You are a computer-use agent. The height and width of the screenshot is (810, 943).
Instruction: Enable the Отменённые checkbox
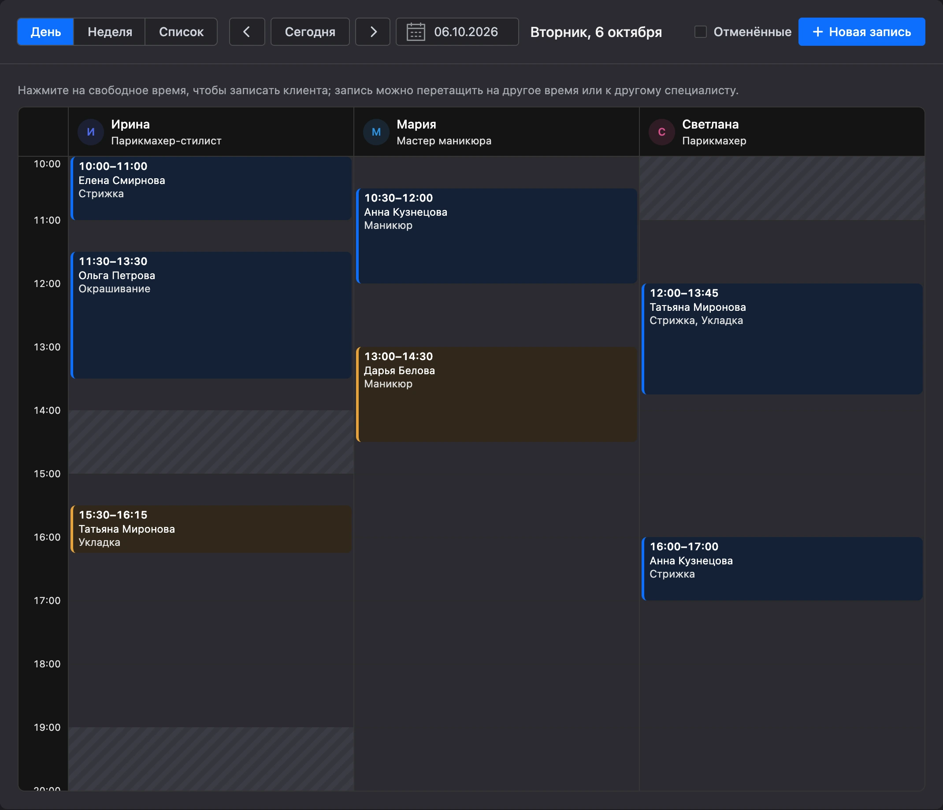(x=701, y=32)
